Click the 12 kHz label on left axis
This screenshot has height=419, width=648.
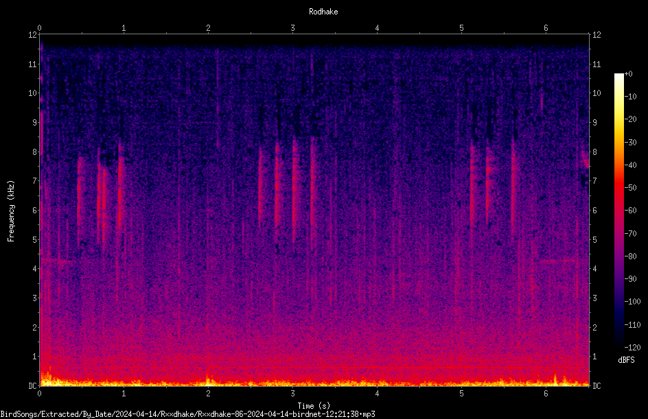point(33,35)
